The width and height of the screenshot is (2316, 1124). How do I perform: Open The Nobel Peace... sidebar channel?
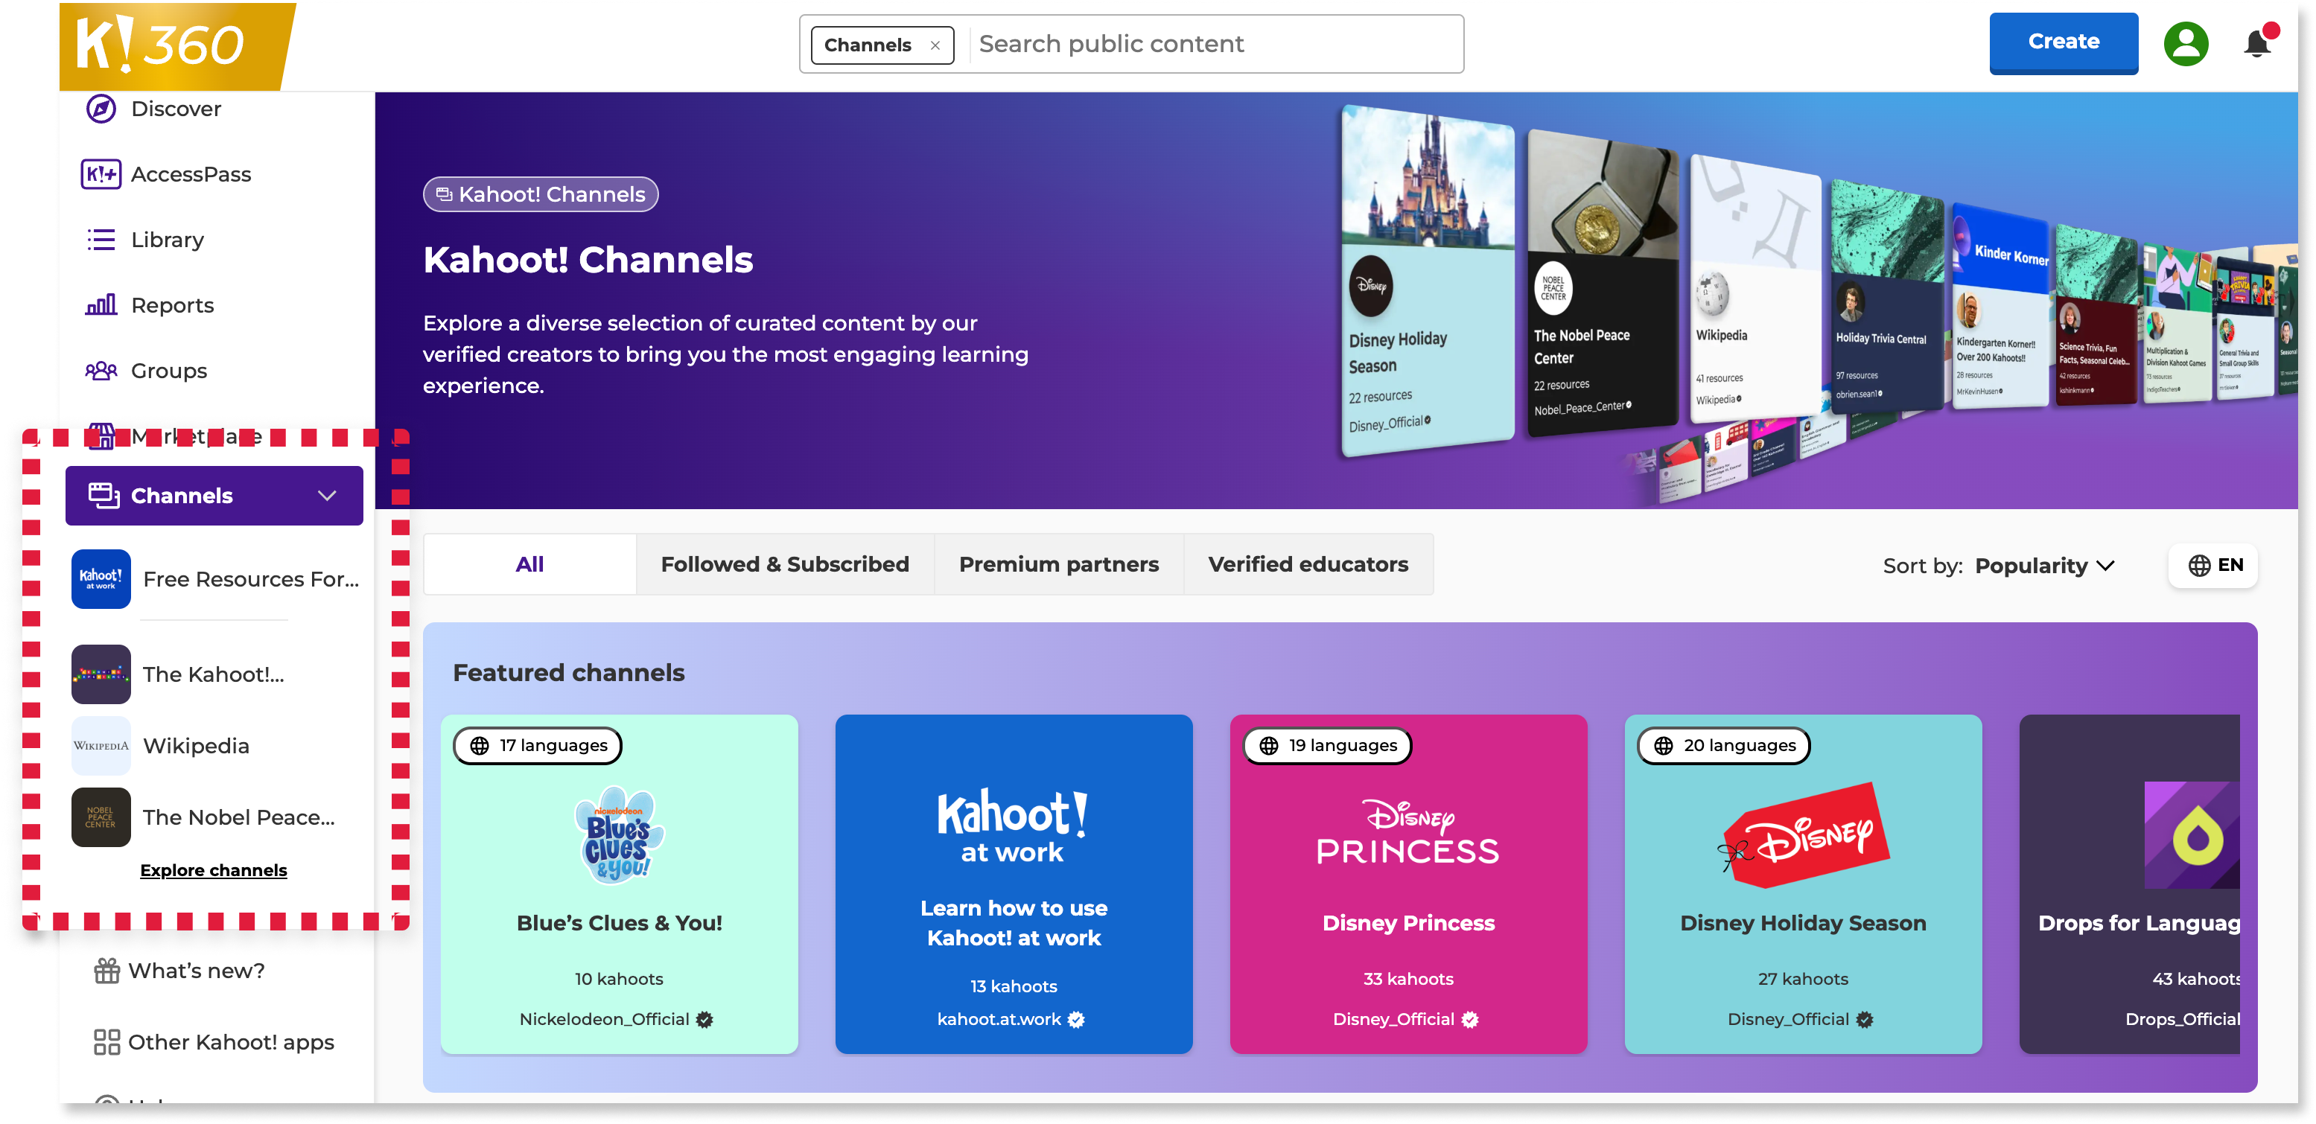pos(216,817)
